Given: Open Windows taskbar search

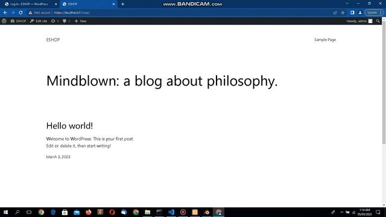Looking at the screenshot, I should click(x=17, y=212).
